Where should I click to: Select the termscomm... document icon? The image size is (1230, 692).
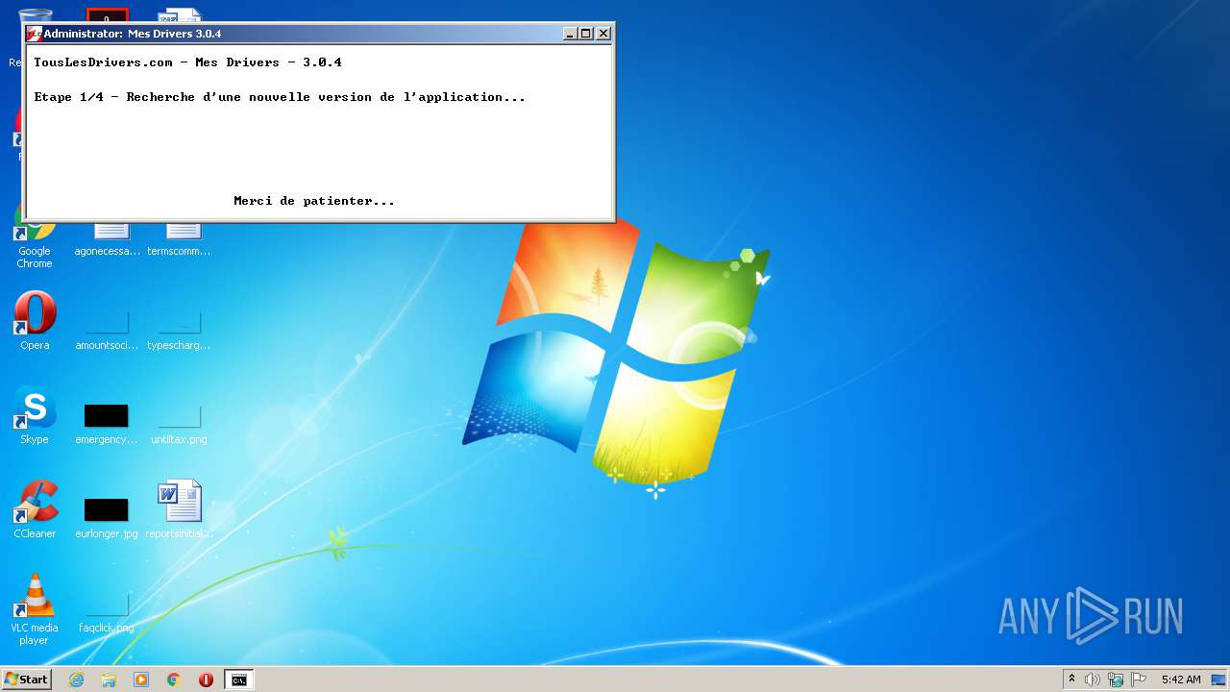[179, 238]
